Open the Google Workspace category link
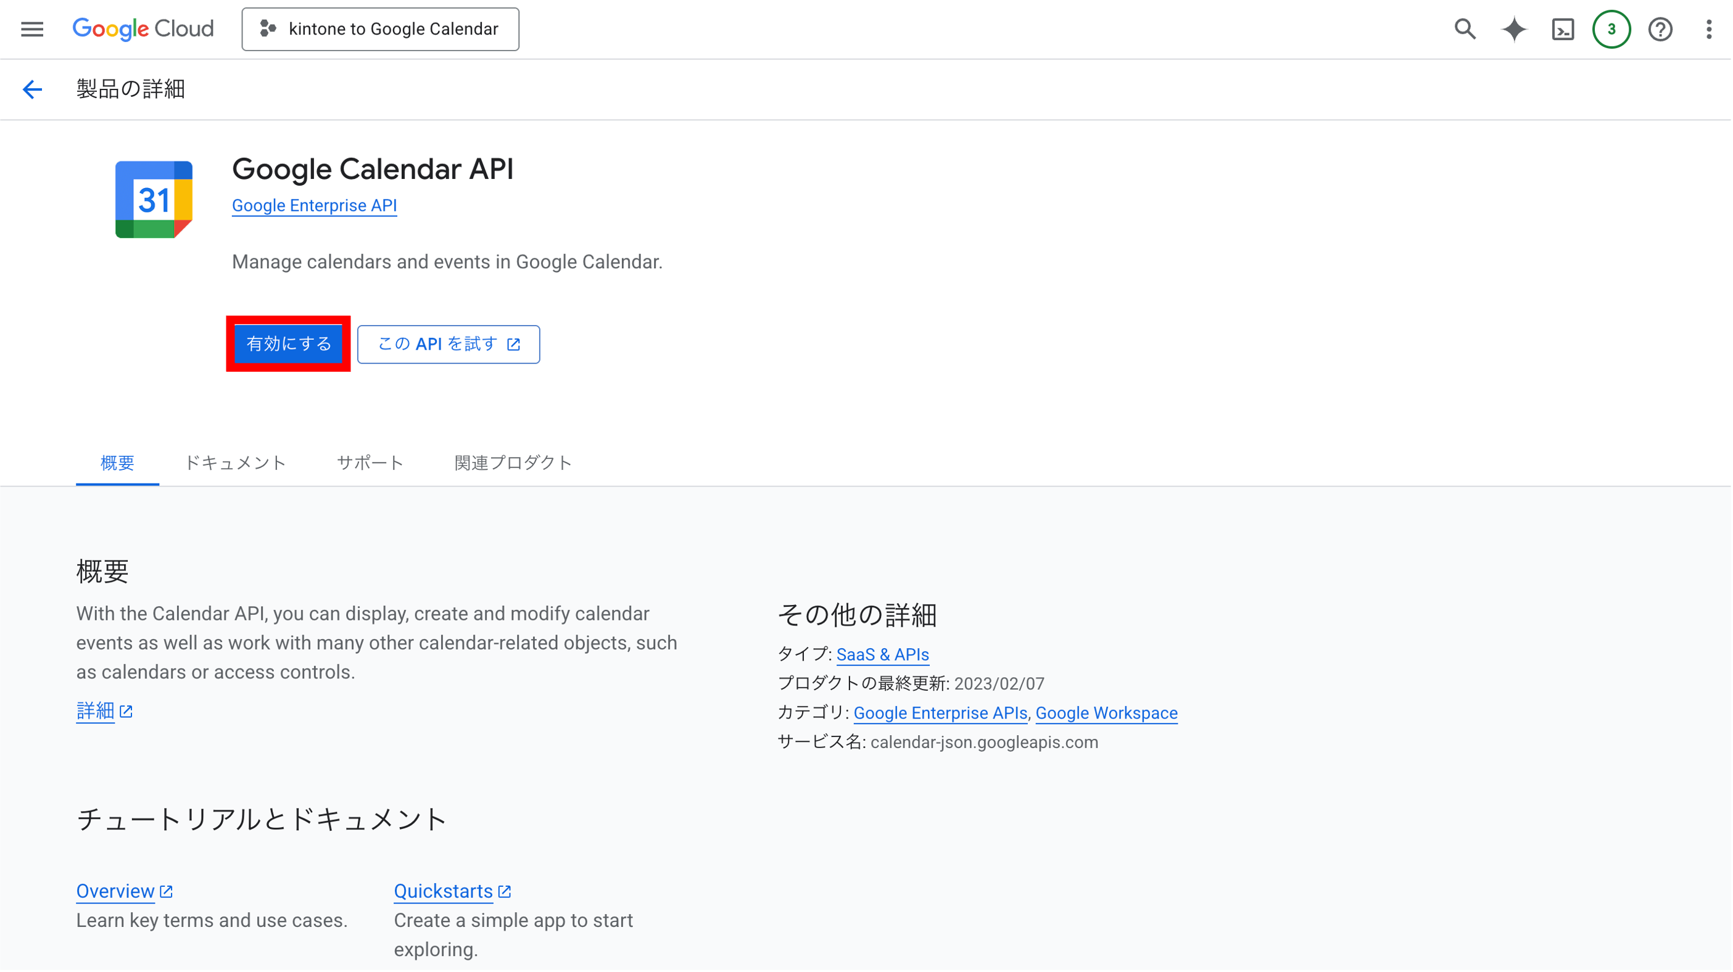Image resolution: width=1733 pixels, height=972 pixels. pos(1106,713)
